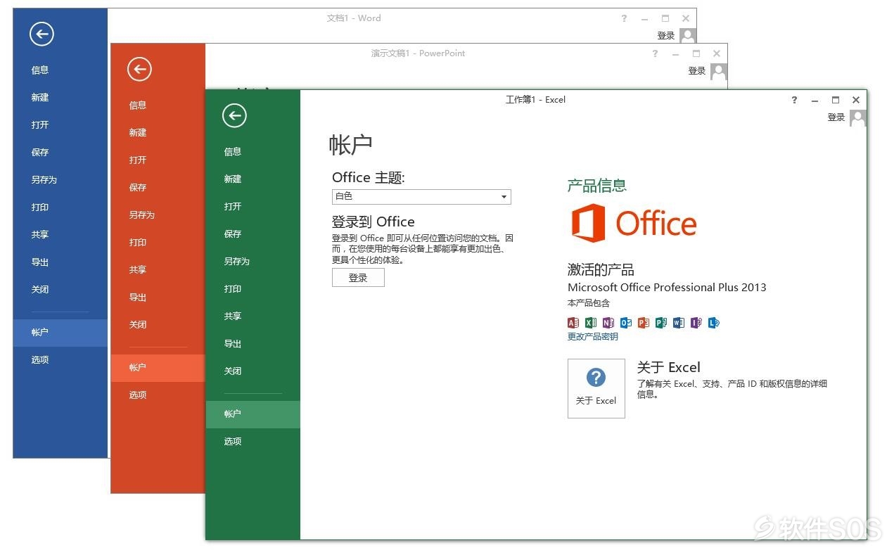Select 帐户 in PowerPoint sidebar
The height and width of the screenshot is (550, 894).
(x=158, y=368)
